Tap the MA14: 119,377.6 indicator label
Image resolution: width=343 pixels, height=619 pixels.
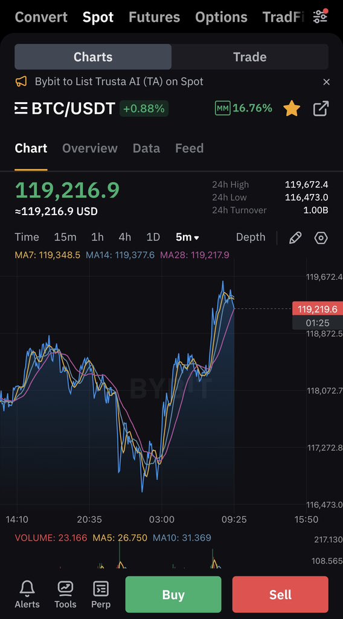(120, 255)
